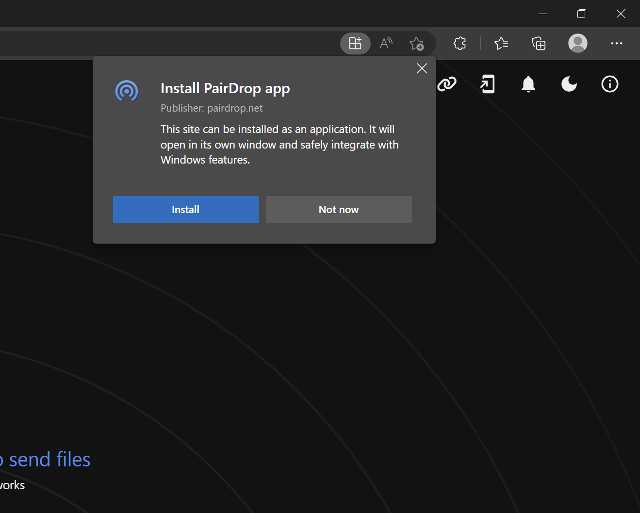Viewport: 640px width, 513px height.
Task: Open the Settings and more menu
Action: pos(616,43)
